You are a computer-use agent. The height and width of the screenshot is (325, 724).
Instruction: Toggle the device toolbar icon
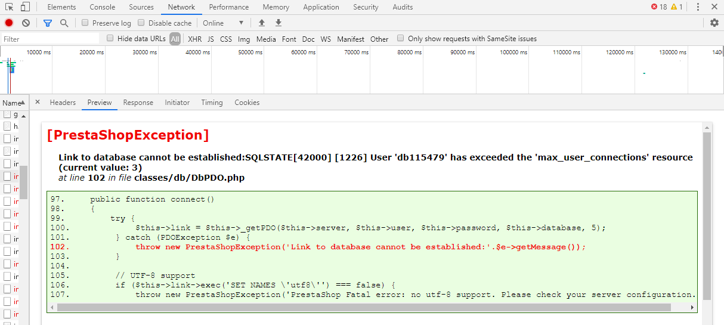[x=26, y=7]
